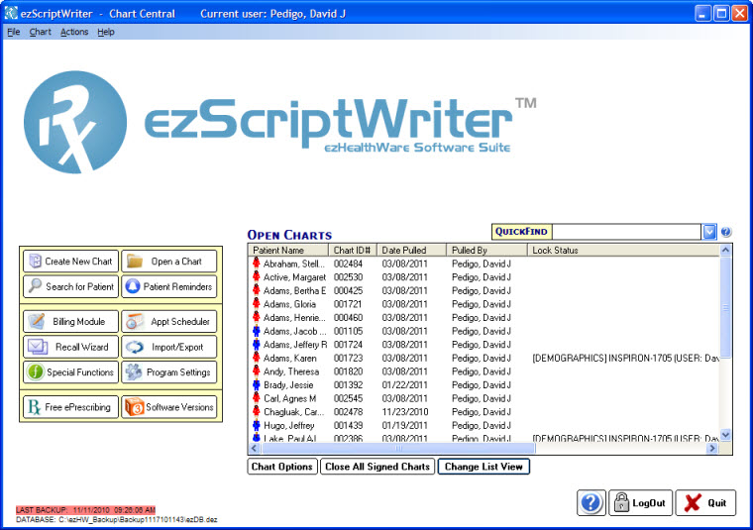Open Special Functions green button

70,372
